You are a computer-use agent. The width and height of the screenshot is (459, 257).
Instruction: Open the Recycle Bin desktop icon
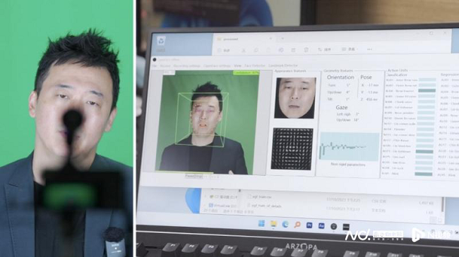click(x=161, y=41)
